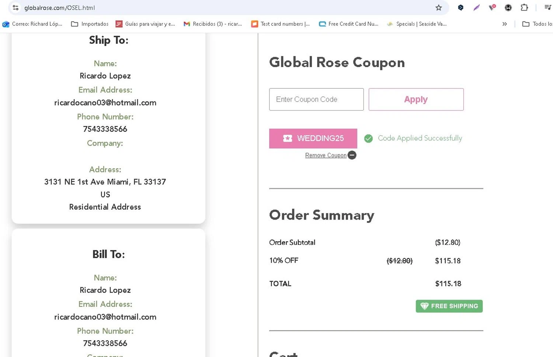The height and width of the screenshot is (357, 553).
Task: Open the Test card numbers bookmark
Action: [280, 24]
